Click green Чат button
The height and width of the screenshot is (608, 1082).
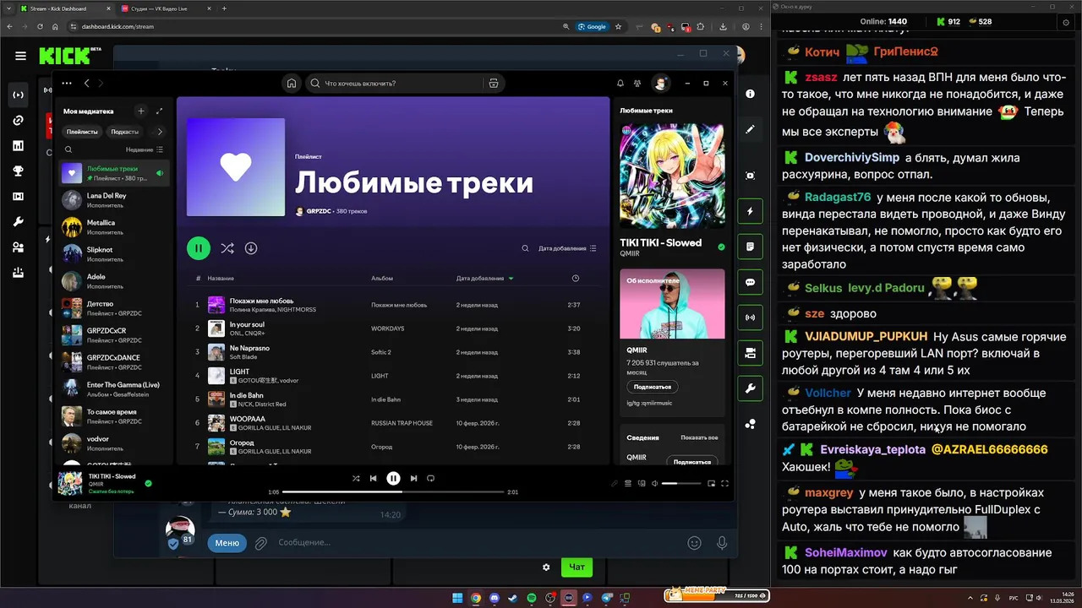[x=577, y=567]
